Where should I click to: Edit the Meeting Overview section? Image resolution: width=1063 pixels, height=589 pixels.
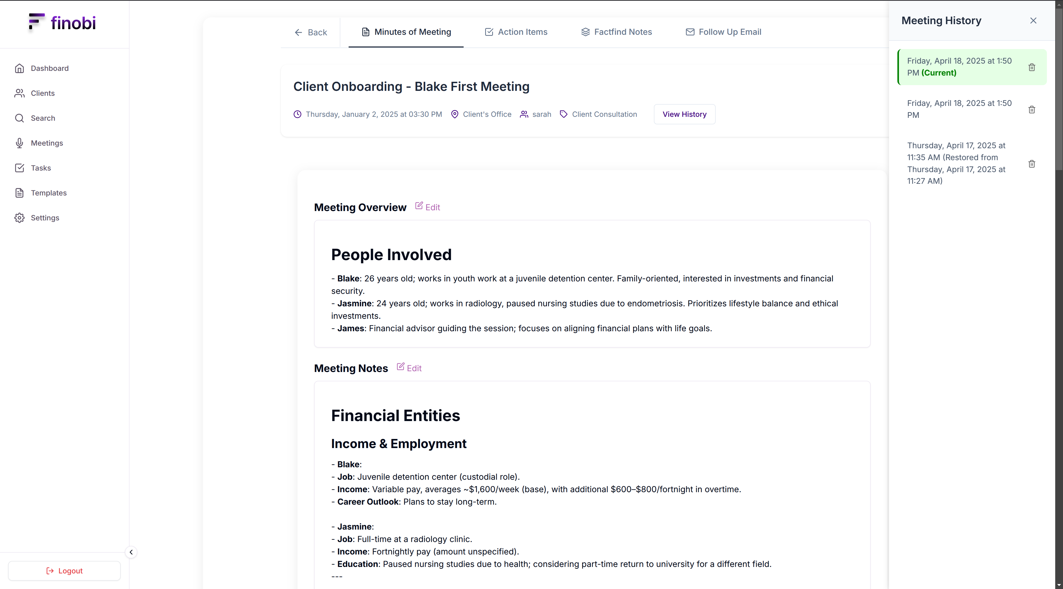pos(428,207)
